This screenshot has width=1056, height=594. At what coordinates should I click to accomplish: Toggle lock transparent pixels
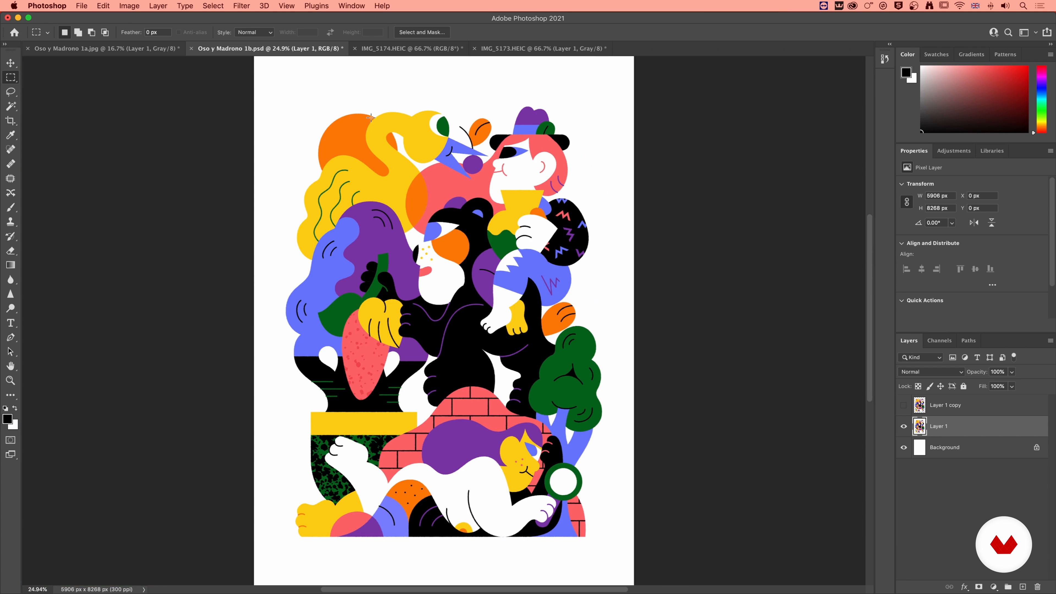pos(918,386)
